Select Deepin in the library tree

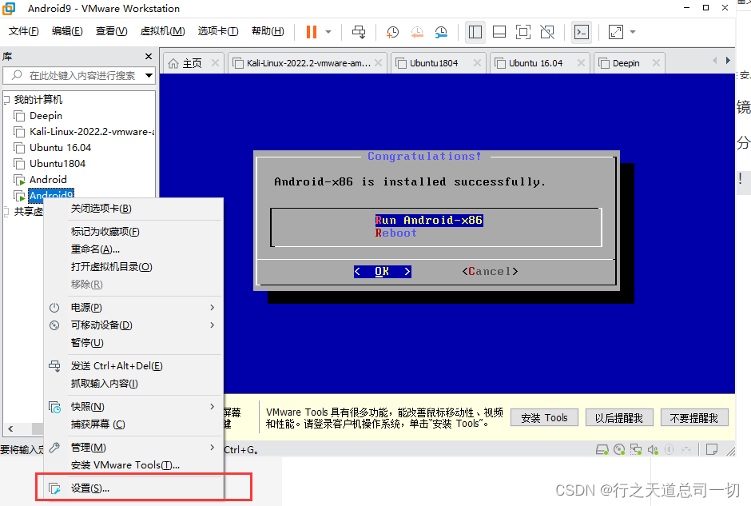[46, 116]
